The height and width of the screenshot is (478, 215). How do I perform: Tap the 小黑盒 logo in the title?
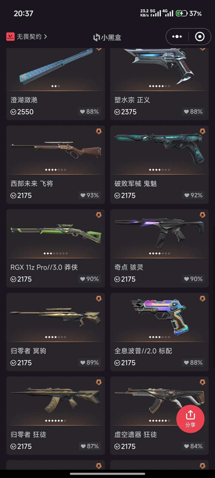(x=107, y=37)
